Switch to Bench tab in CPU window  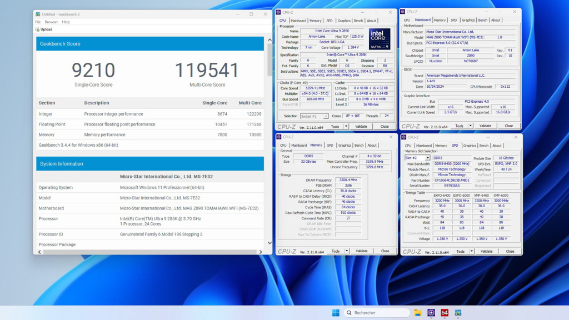[x=358, y=21]
